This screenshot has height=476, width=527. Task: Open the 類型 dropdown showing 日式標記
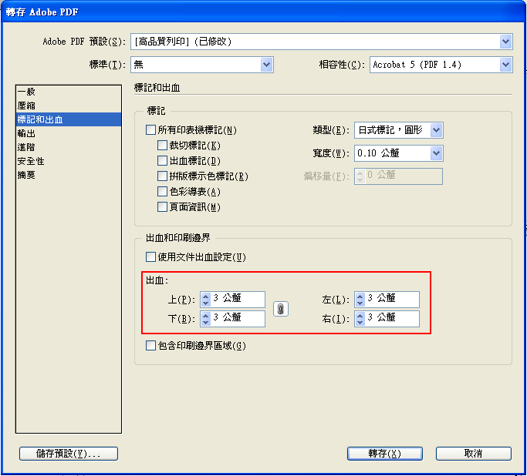click(399, 130)
